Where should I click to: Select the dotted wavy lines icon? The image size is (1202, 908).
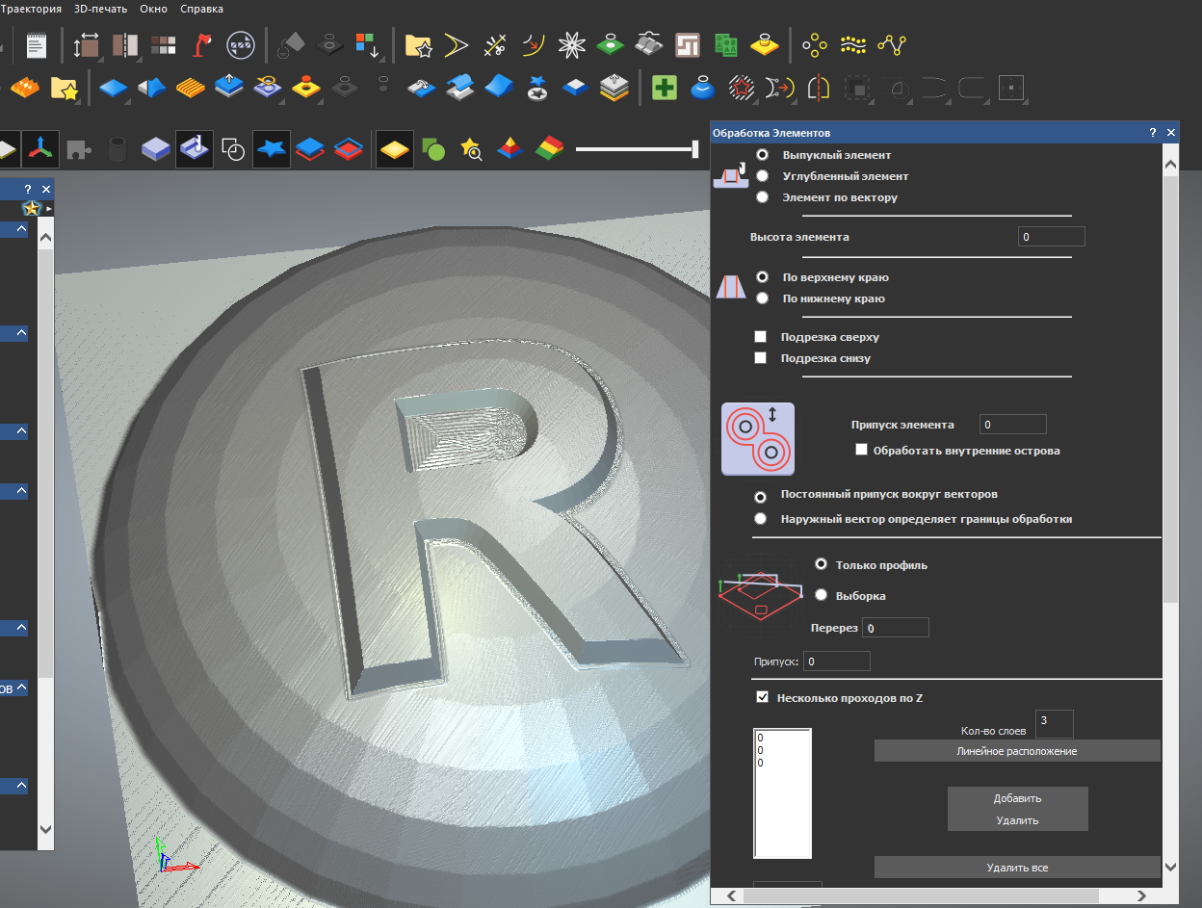pyautogui.click(x=853, y=45)
